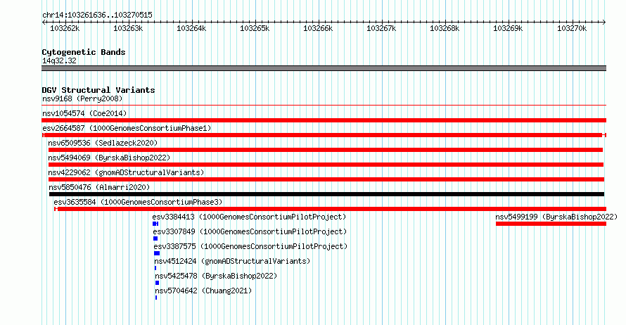Screen dimensions: 626x325
Task: Select the blue block under esv3387575
Action: pyautogui.click(x=157, y=253)
